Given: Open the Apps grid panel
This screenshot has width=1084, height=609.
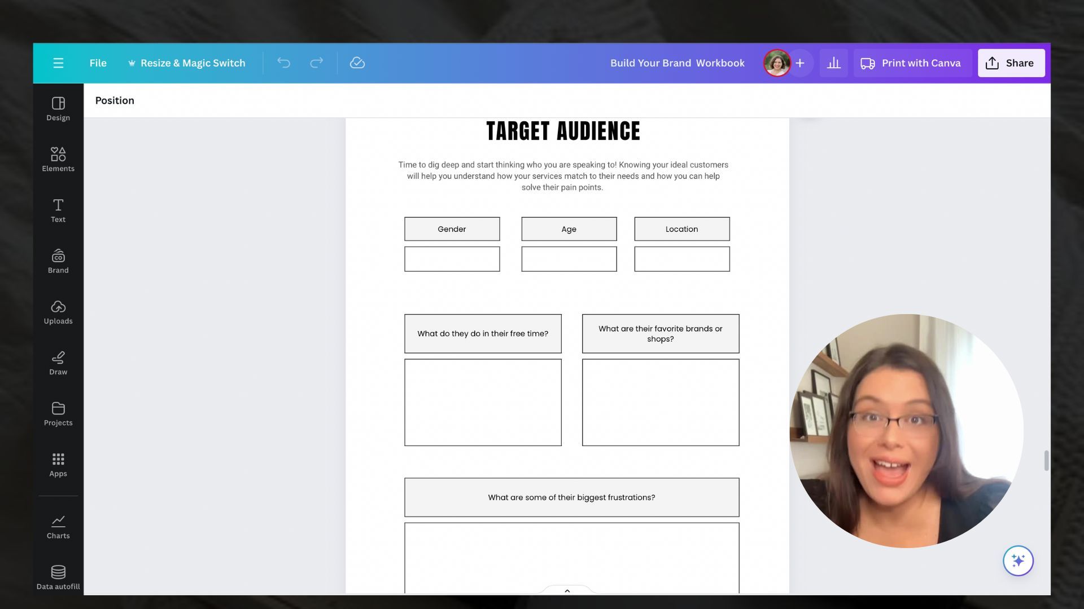Looking at the screenshot, I should (x=58, y=465).
